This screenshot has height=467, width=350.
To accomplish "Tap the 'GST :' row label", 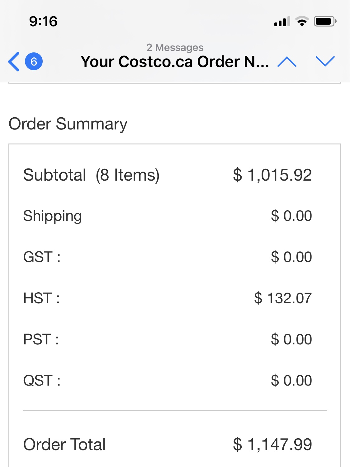I will click(42, 257).
